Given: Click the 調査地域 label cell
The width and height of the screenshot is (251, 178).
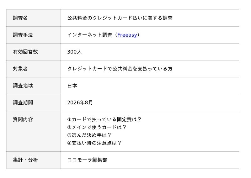Looking at the screenshot, I should click(34, 86).
